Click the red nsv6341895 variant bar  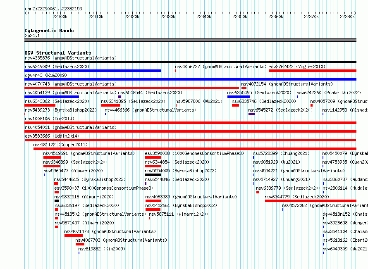tap(111, 105)
